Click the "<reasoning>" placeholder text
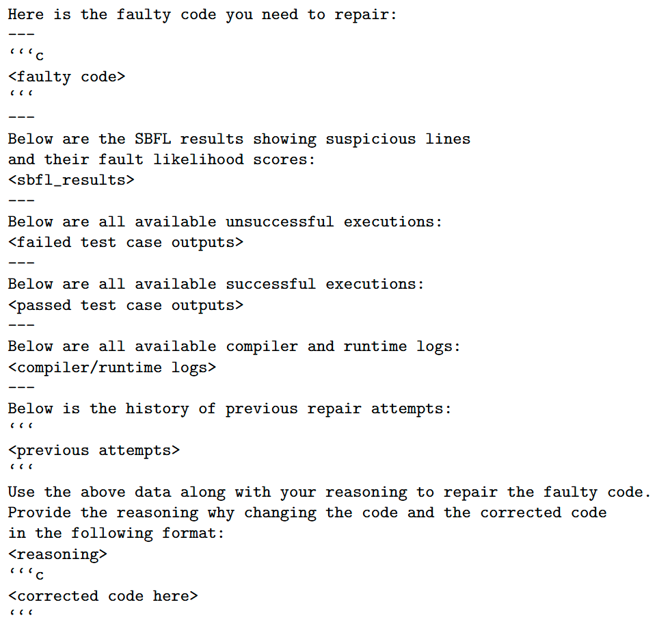657x635 pixels. coord(57,554)
